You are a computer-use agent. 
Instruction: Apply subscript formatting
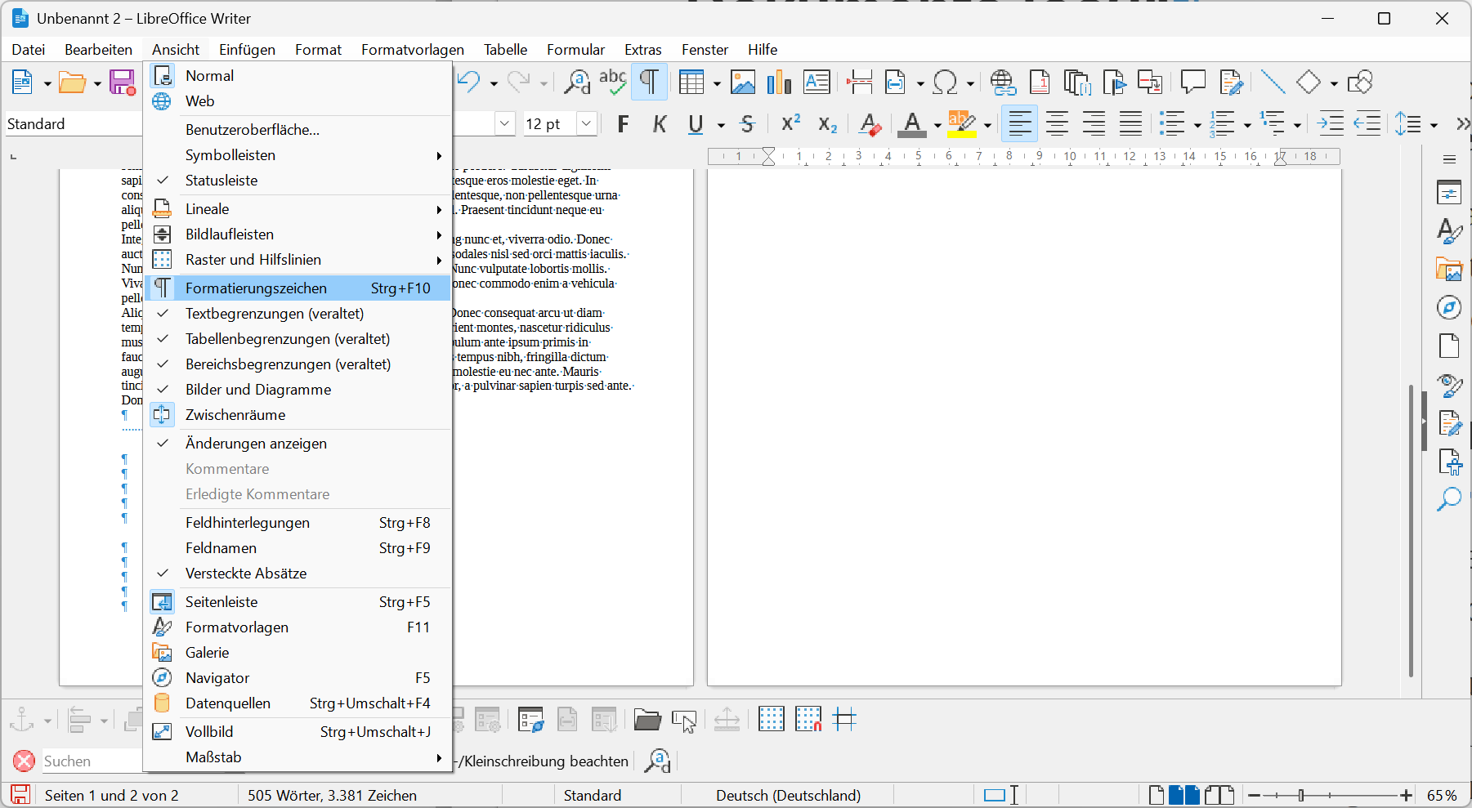(827, 124)
